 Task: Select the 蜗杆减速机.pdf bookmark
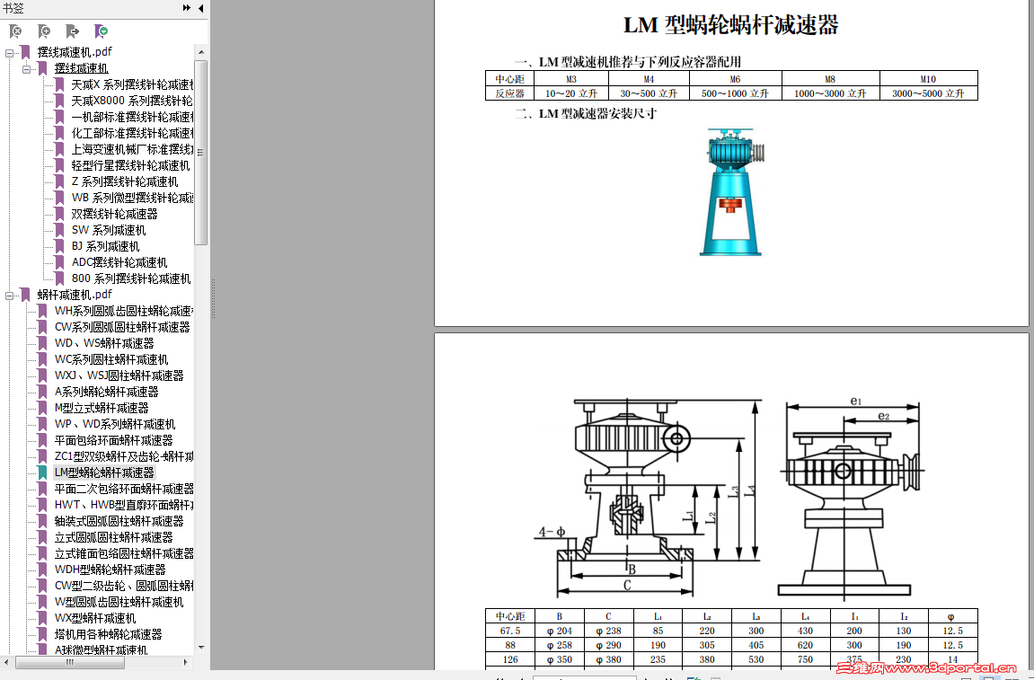click(75, 295)
